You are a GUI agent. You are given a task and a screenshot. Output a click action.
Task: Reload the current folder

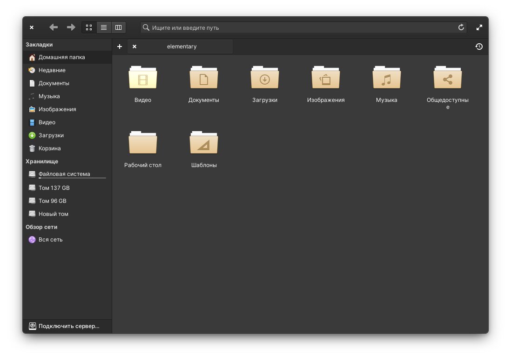coord(461,27)
